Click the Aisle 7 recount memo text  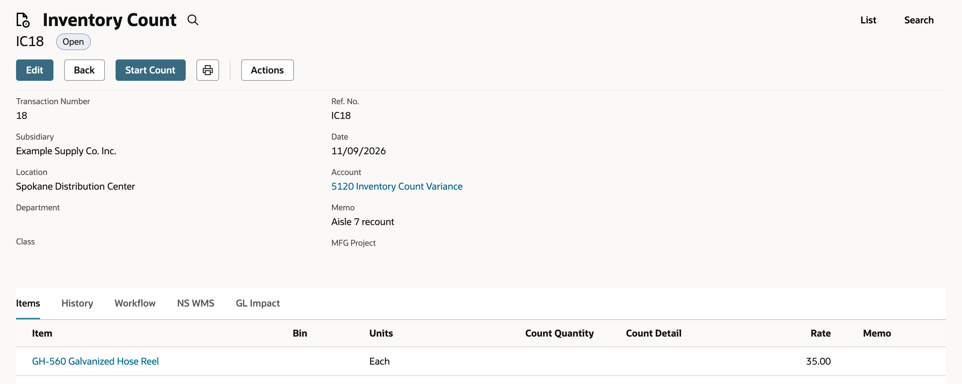click(x=363, y=222)
